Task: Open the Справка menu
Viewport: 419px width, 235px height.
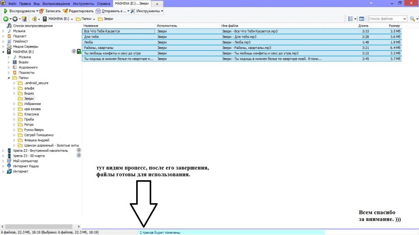Action: tap(103, 4)
